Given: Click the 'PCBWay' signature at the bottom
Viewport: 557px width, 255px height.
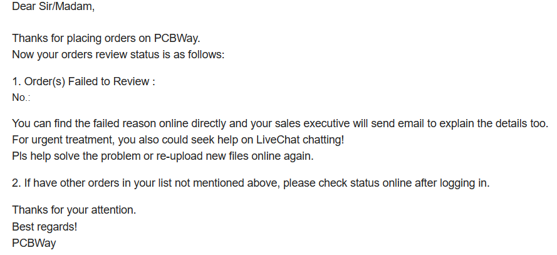Looking at the screenshot, I should (x=34, y=243).
